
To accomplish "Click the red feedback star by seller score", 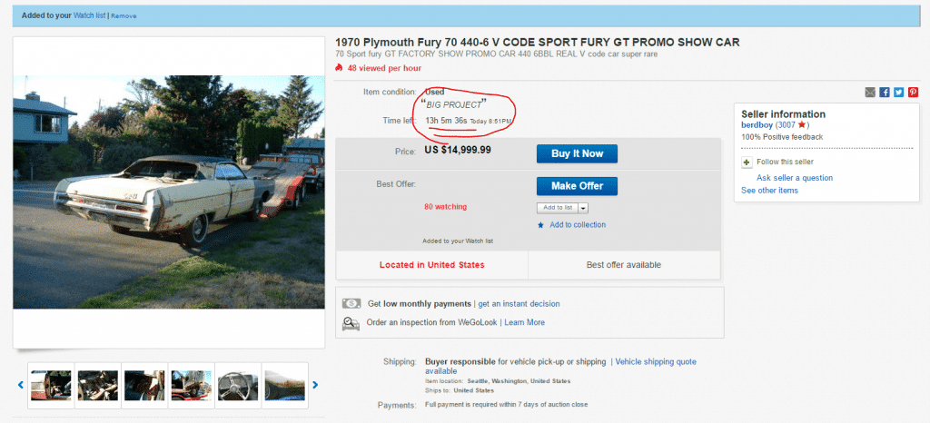I will [801, 125].
